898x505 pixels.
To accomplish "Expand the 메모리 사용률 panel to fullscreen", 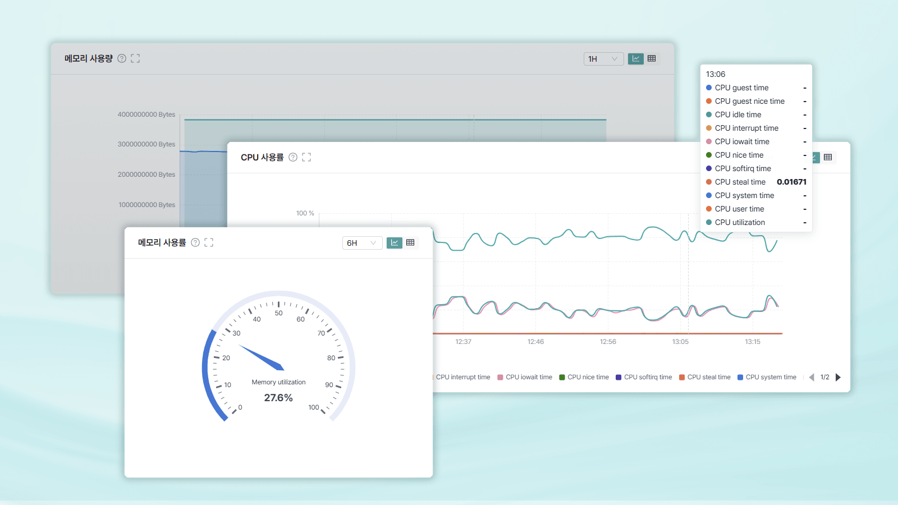I will point(209,242).
